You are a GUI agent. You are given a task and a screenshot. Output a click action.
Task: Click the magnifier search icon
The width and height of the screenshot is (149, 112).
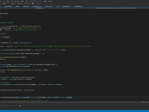(45, 1)
